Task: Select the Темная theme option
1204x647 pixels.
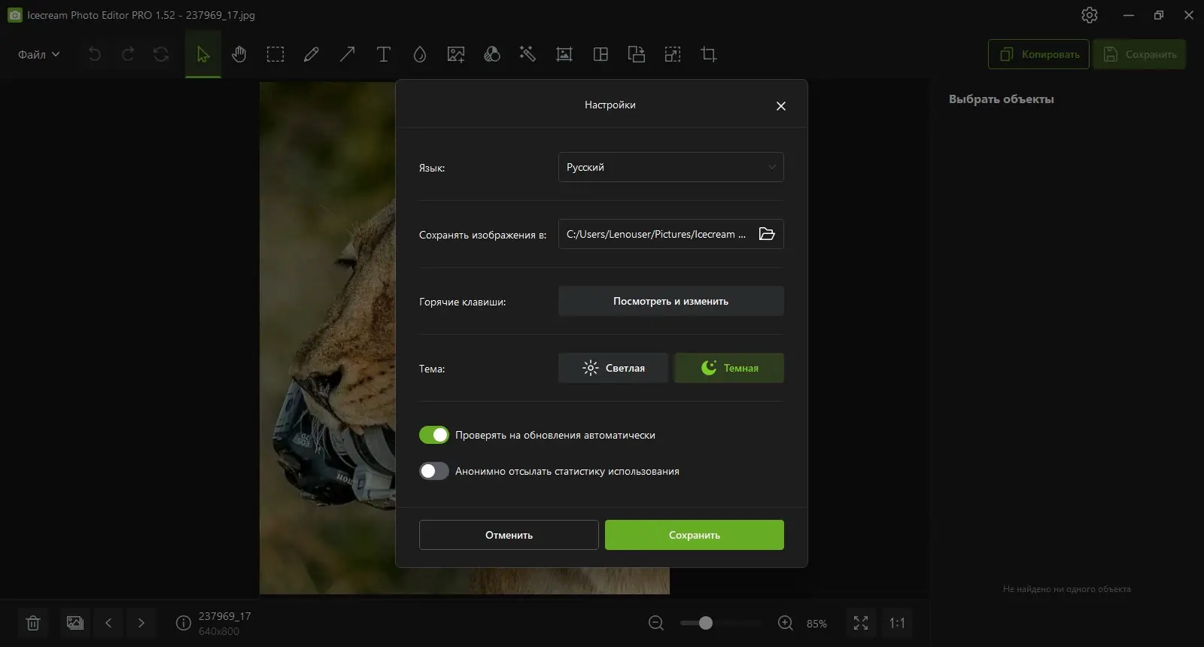Action: [x=729, y=368]
